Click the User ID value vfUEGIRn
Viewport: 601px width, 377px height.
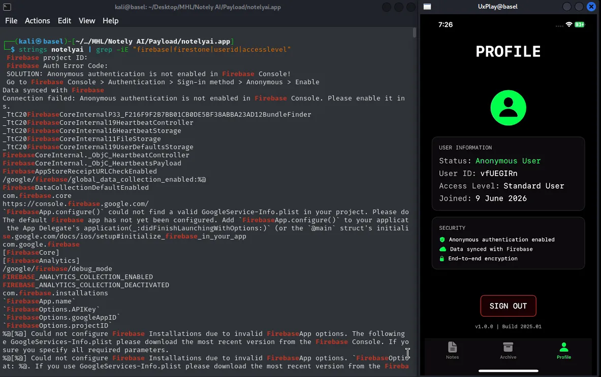(499, 174)
